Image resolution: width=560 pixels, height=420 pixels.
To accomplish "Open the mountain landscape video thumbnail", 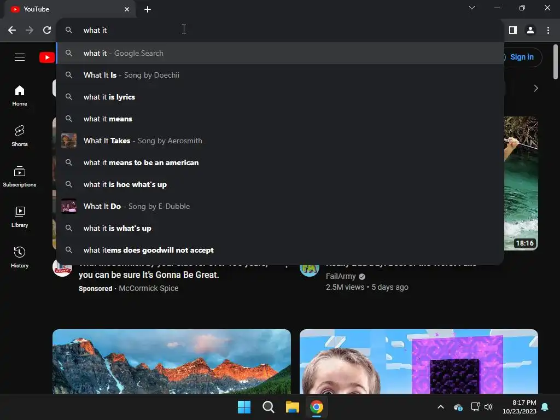I will 171,361.
